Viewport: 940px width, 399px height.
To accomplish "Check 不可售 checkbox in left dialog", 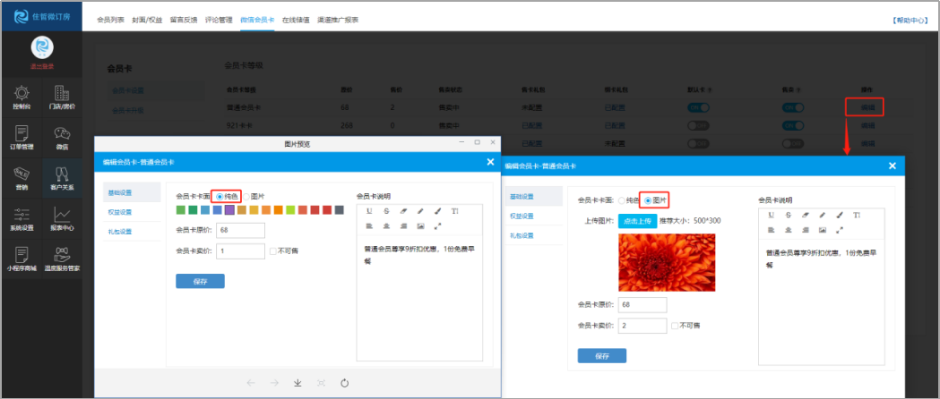I will [x=273, y=251].
